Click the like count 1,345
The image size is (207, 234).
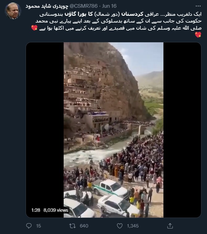133,226
